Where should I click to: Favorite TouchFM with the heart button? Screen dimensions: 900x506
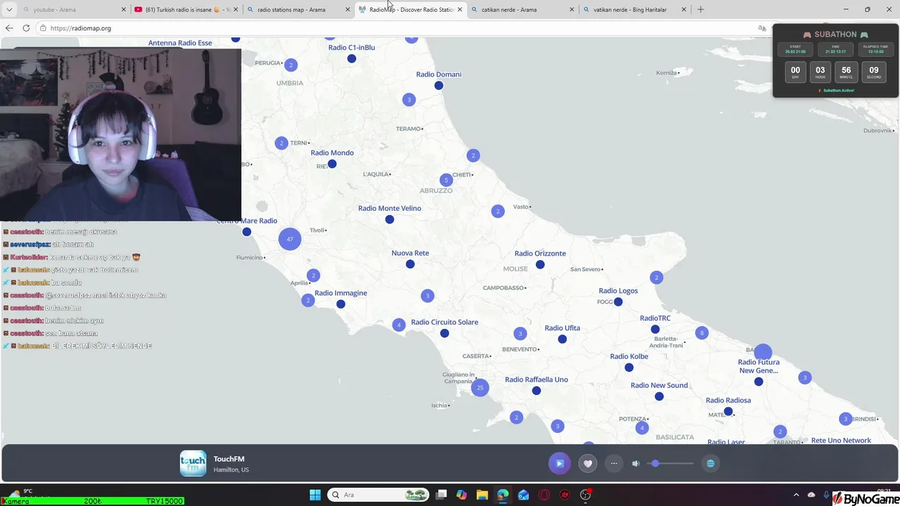(x=588, y=463)
